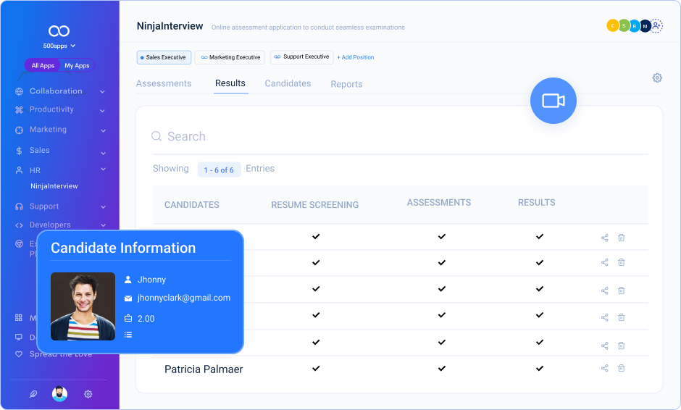The image size is (681, 410).
Task: Open settings gear beside the Reports tab
Action: pos(657,78)
